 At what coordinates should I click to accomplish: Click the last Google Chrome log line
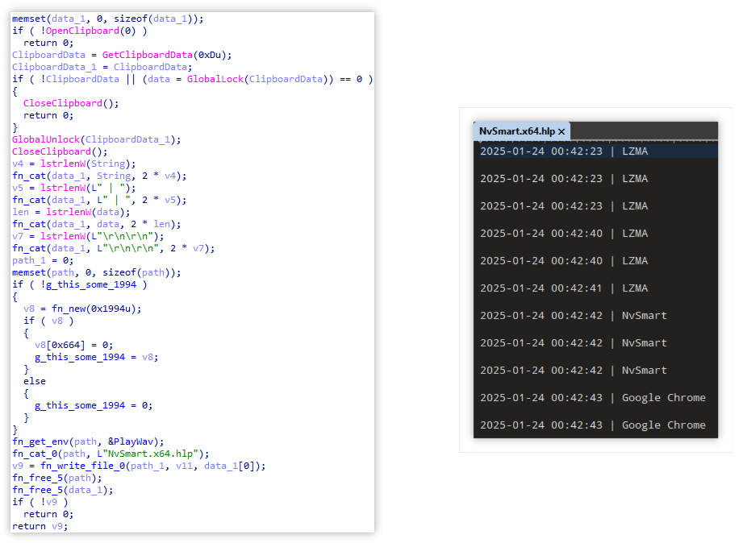click(592, 425)
